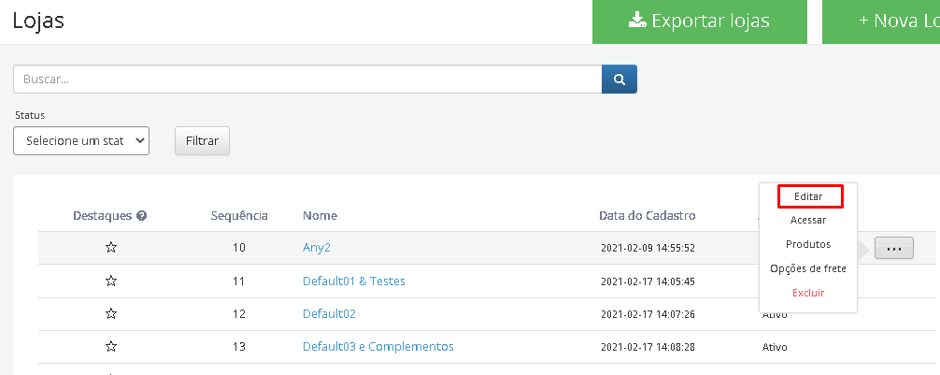Open the Default03 e Complementos link
940x375 pixels.
tap(378, 347)
